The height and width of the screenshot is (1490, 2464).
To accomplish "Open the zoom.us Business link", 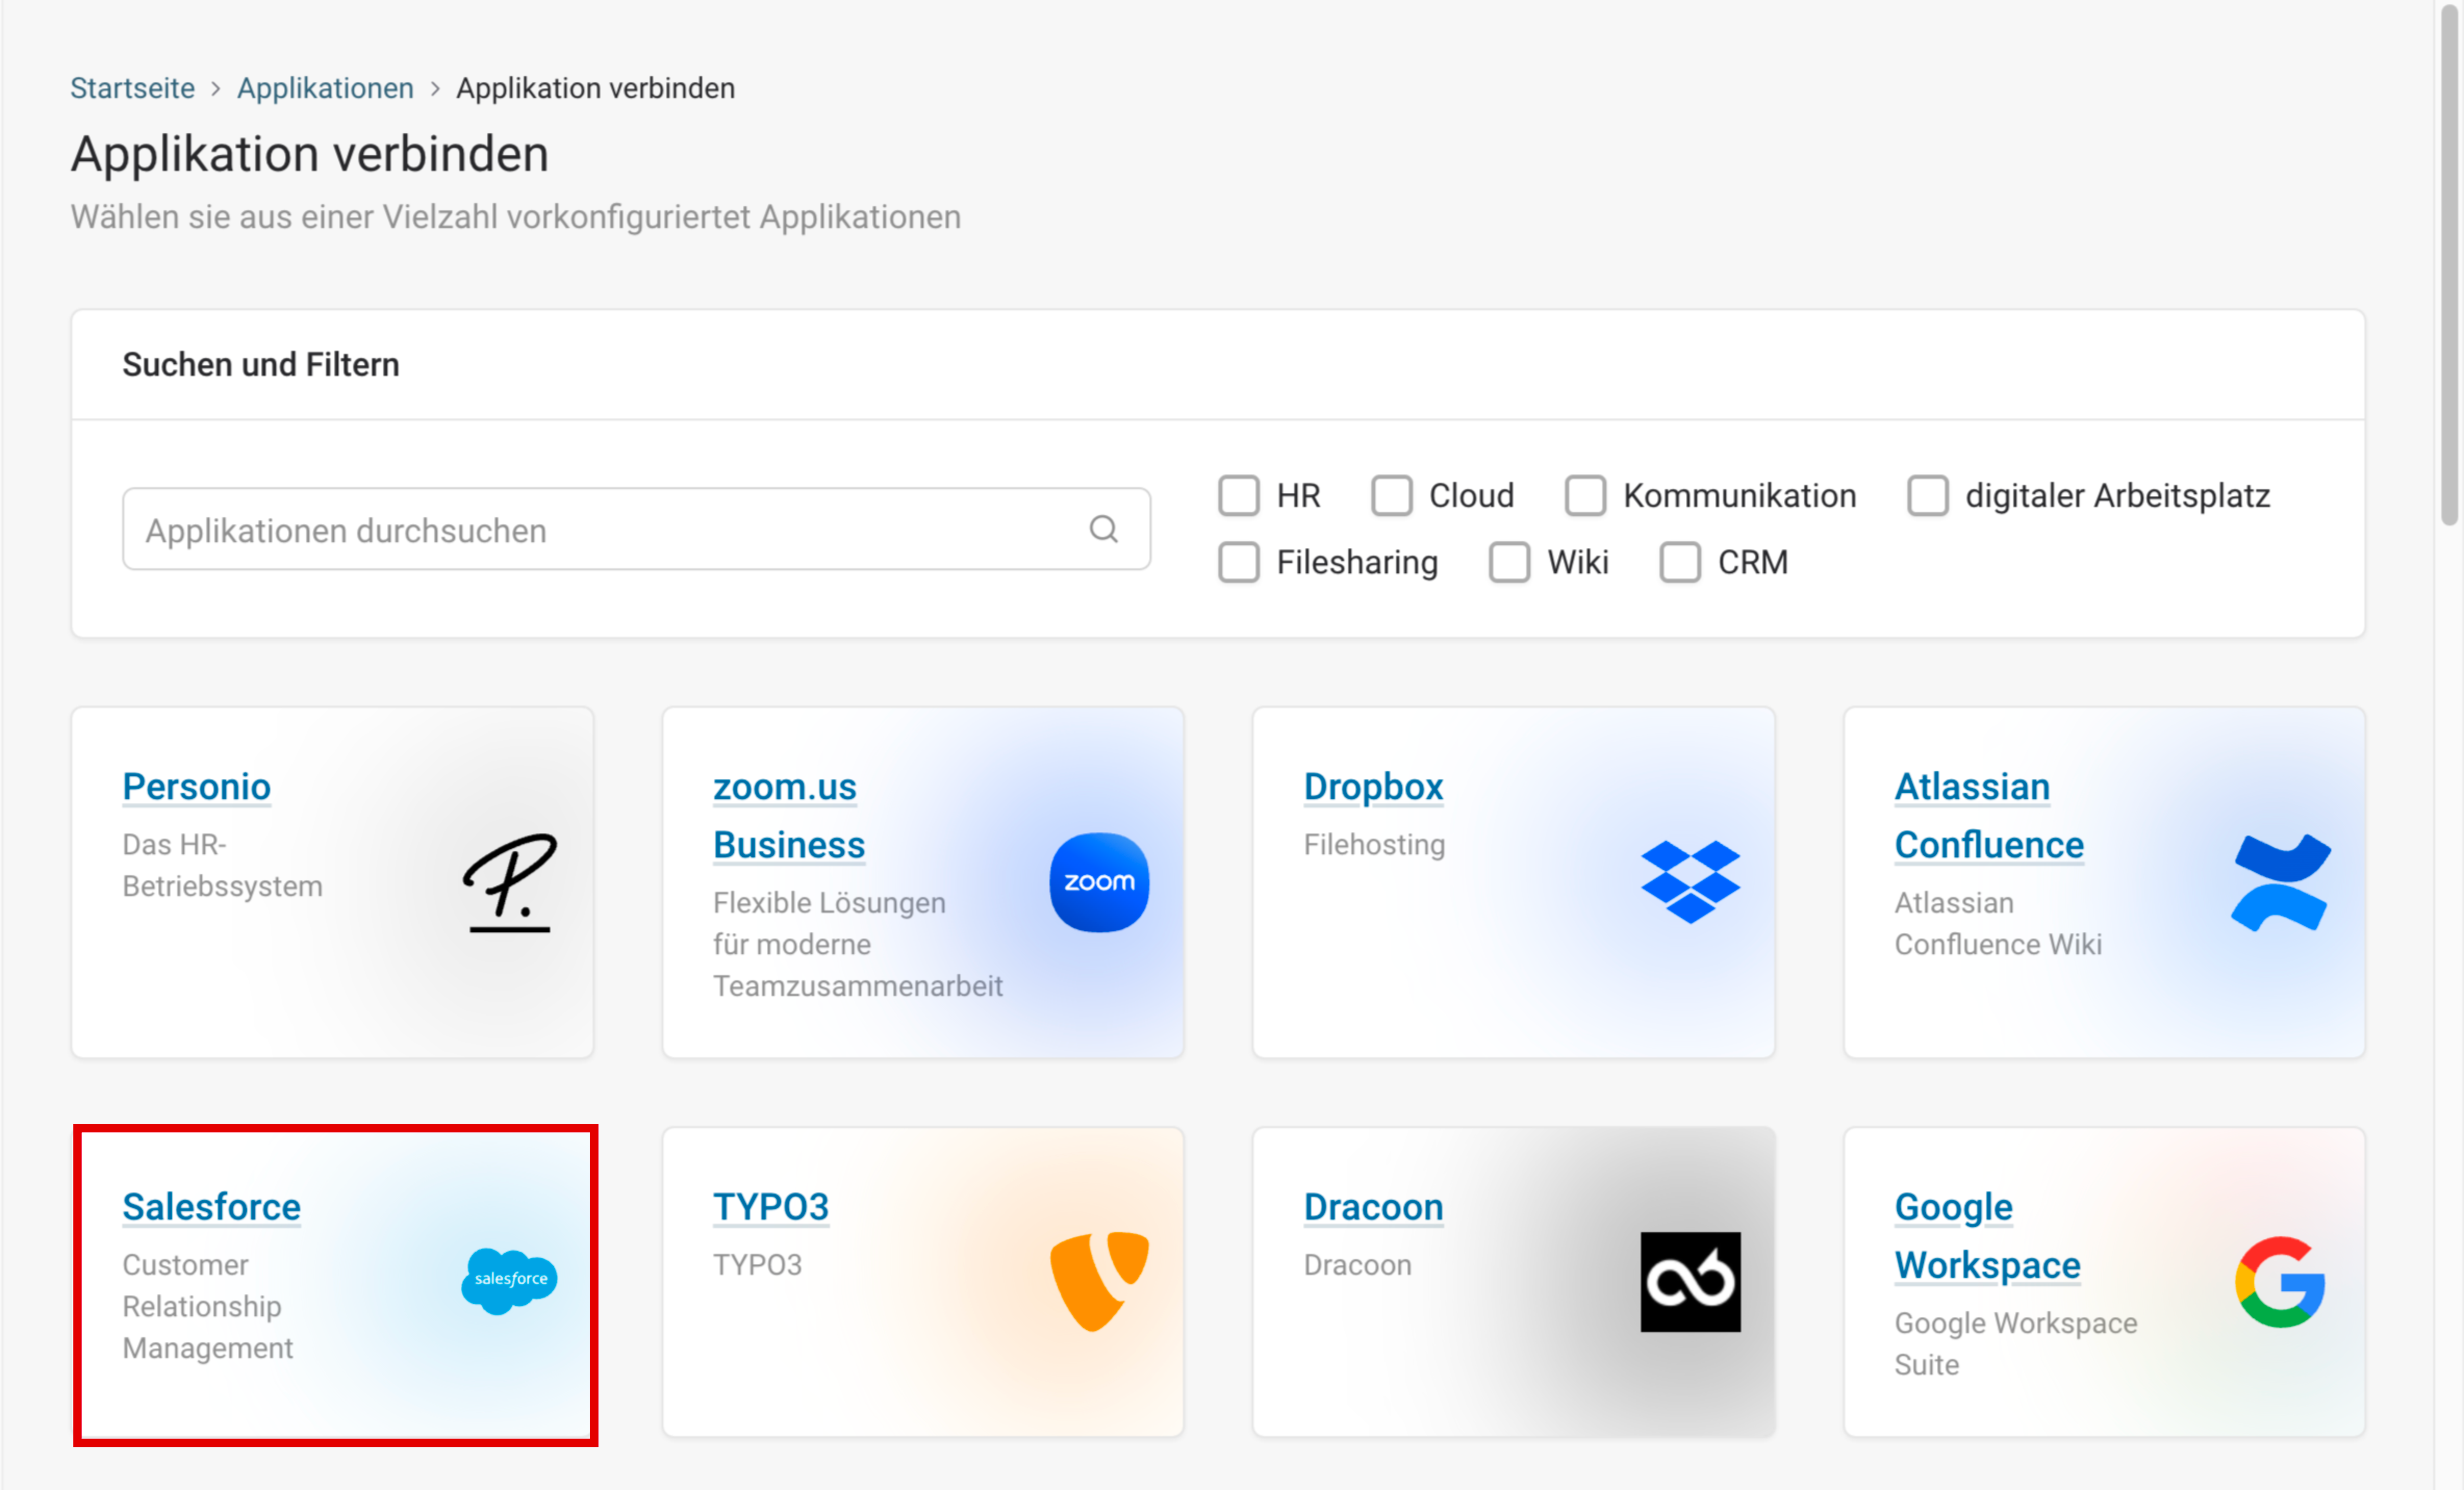I will click(x=788, y=815).
